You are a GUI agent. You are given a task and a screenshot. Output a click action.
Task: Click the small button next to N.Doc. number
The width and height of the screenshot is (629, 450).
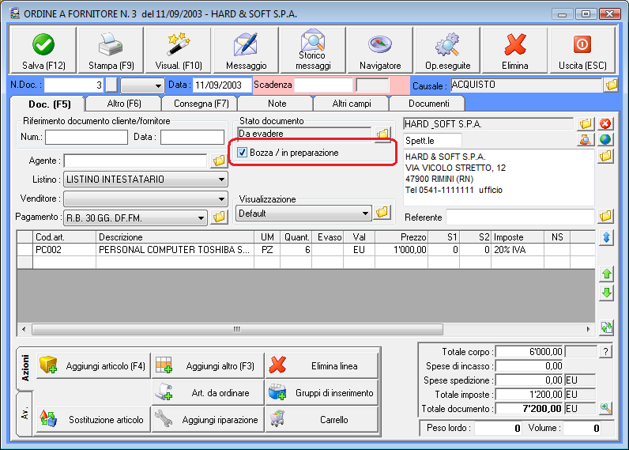(111, 85)
